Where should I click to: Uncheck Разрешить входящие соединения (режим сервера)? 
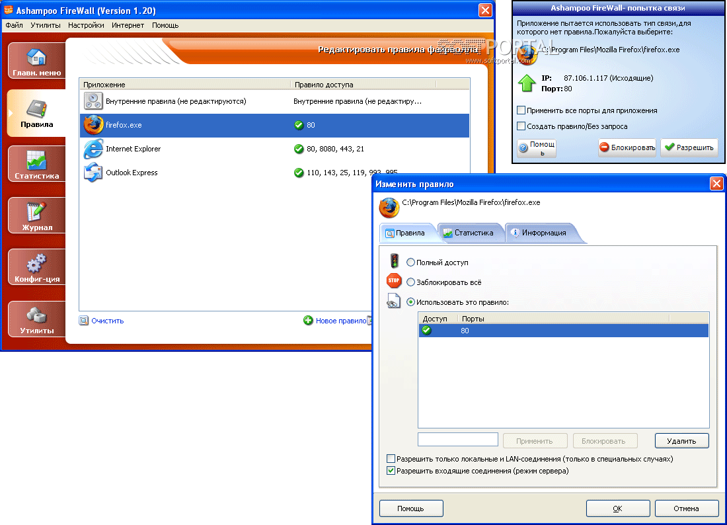point(391,471)
